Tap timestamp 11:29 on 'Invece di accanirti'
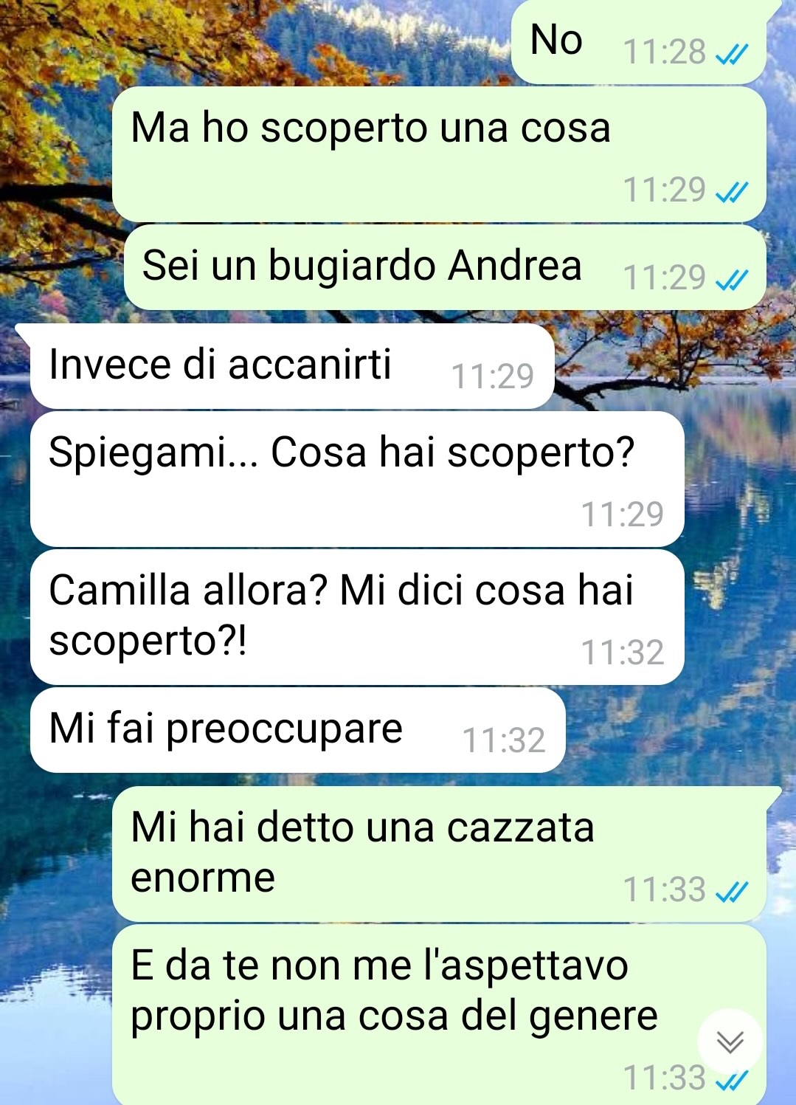This screenshot has height=1105, width=796. point(492,376)
